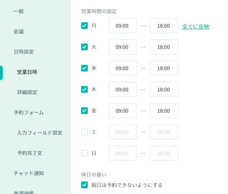228x194 pixels.
Task: Enable the 土 (Saturday) checkbox
Action: [x=84, y=132]
